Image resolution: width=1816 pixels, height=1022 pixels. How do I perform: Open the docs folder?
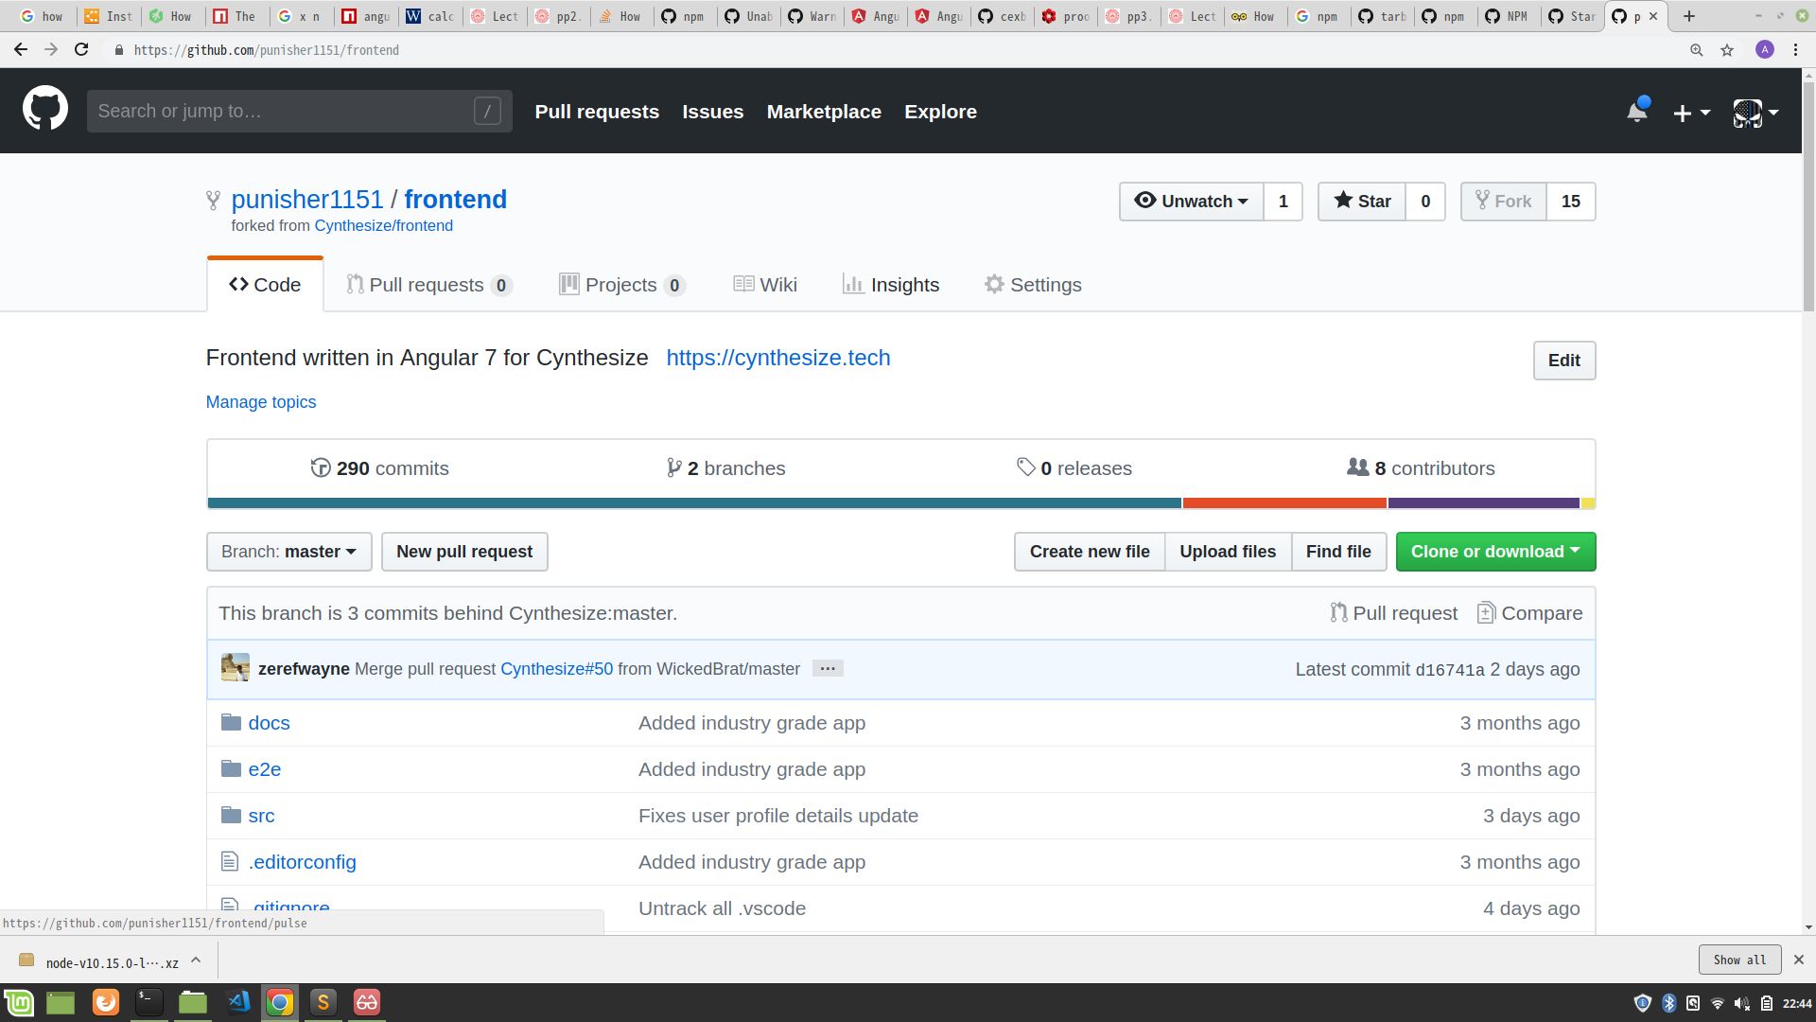[269, 723]
